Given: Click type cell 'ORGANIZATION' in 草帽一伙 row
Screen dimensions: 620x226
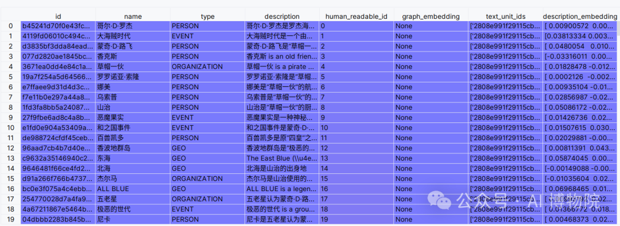Looking at the screenshot, I should pos(208,66).
